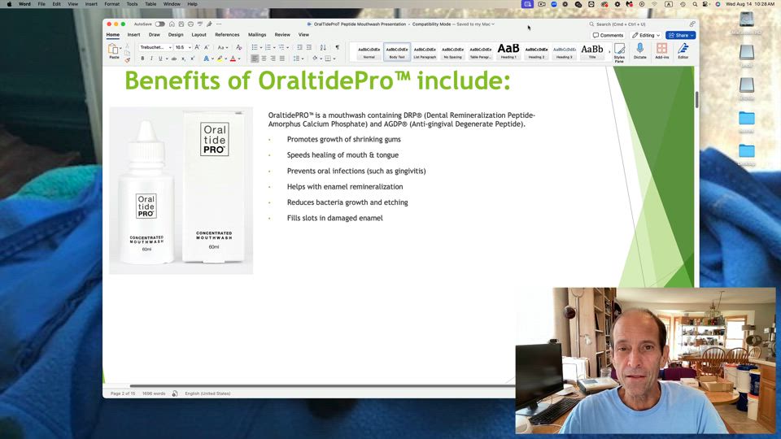Open the font size dropdown
Screen dimensions: 781x439
tap(190, 48)
